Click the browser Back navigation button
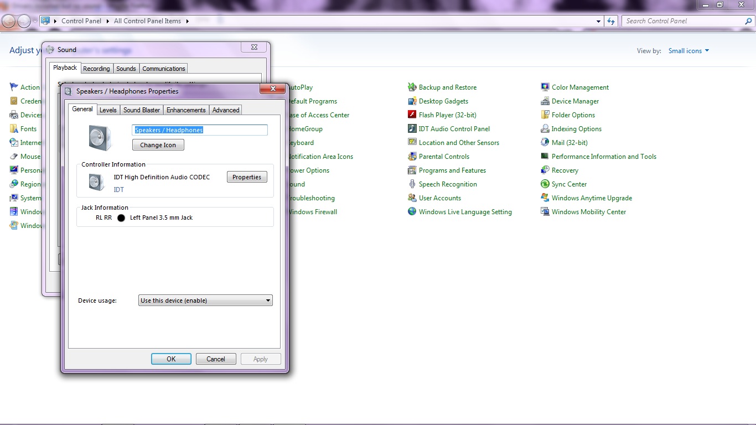This screenshot has height=425, width=756. [x=9, y=21]
